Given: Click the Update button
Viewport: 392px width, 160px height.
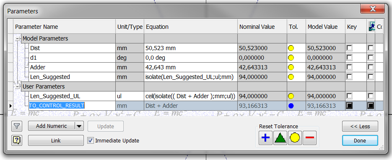Looking at the screenshot, I should 106,126.
